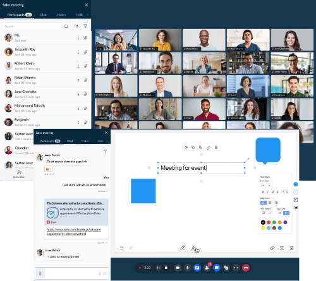
Task: Expand more tabs chevron beside Polls
Action: coord(88,15)
